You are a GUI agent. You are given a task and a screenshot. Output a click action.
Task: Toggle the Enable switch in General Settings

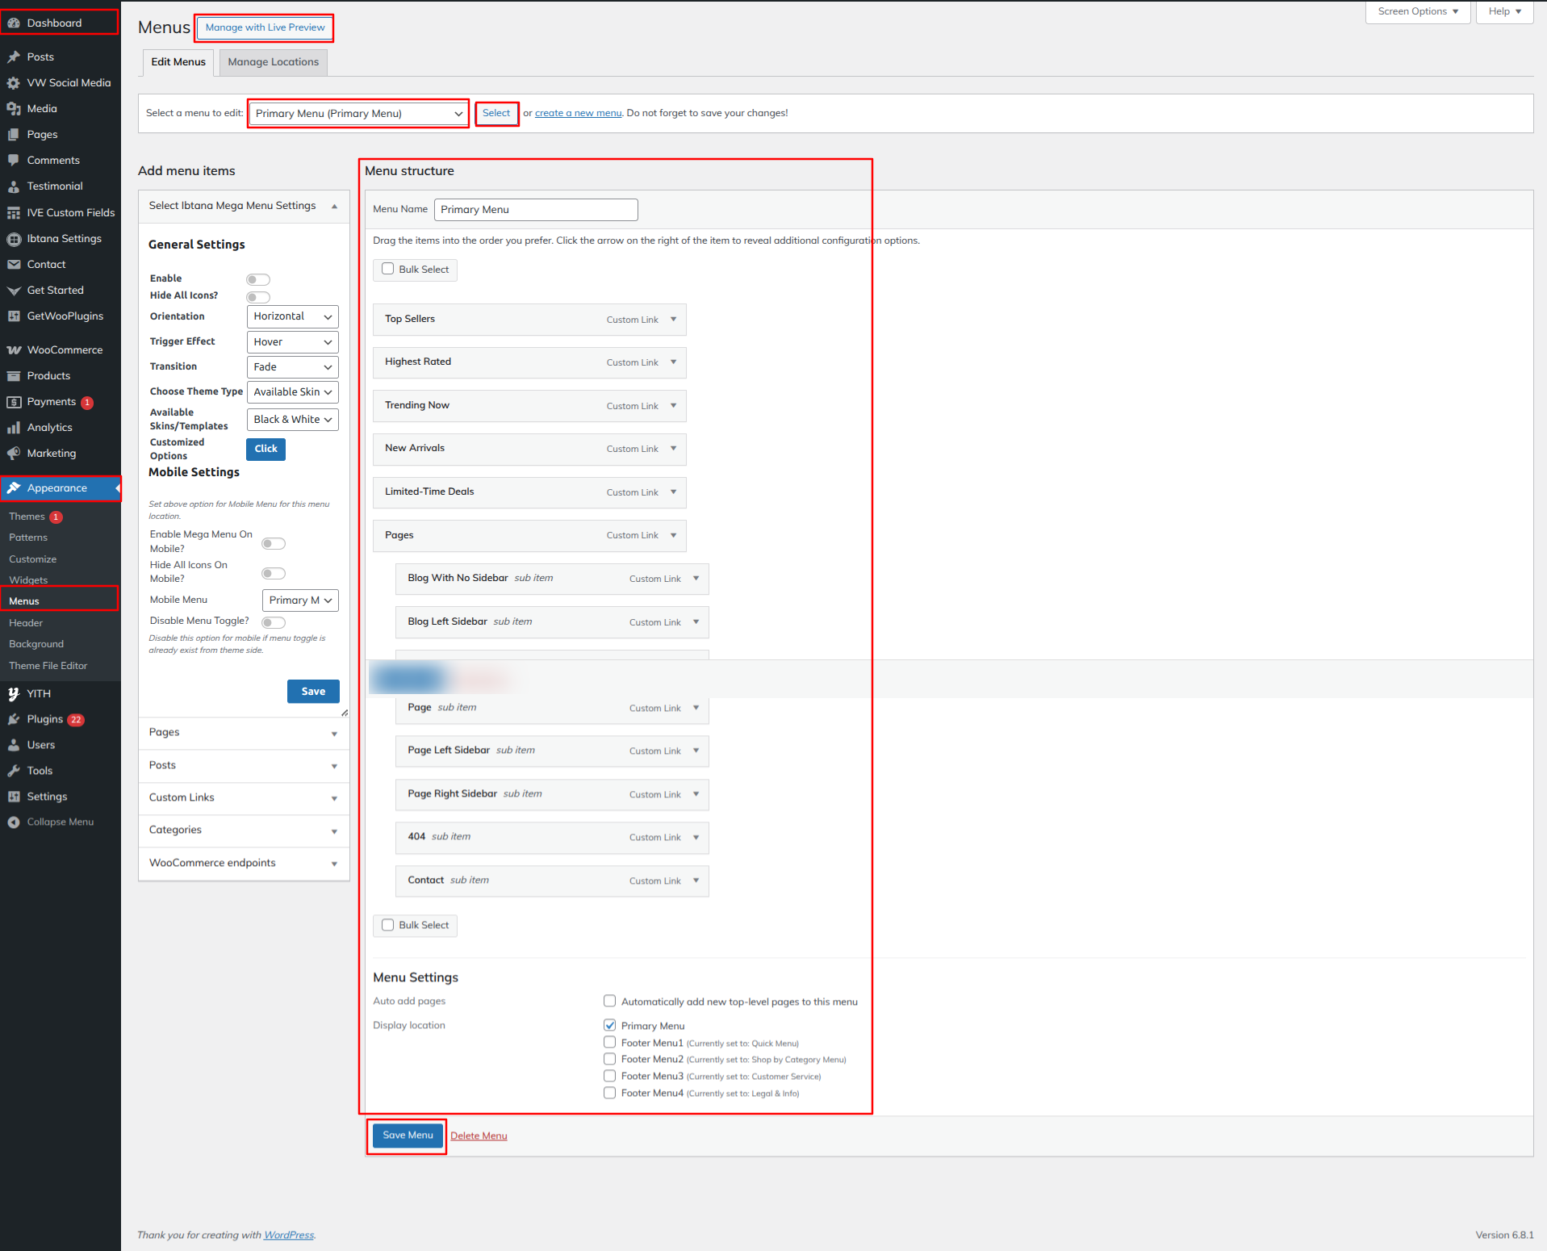click(x=258, y=279)
